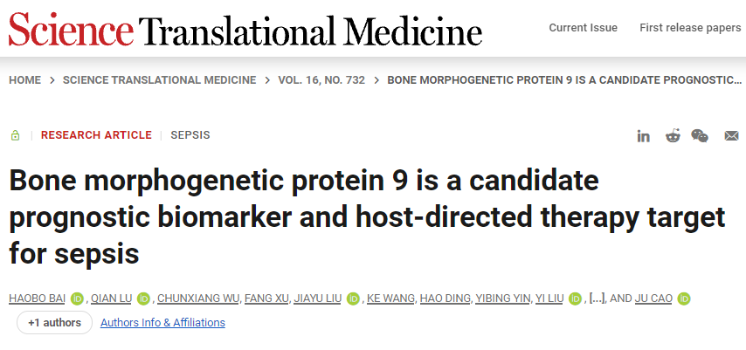Image resolution: width=746 pixels, height=350 pixels.
Task: Open Jiayu Liu's ORCID iD icon
Action: coord(353,299)
